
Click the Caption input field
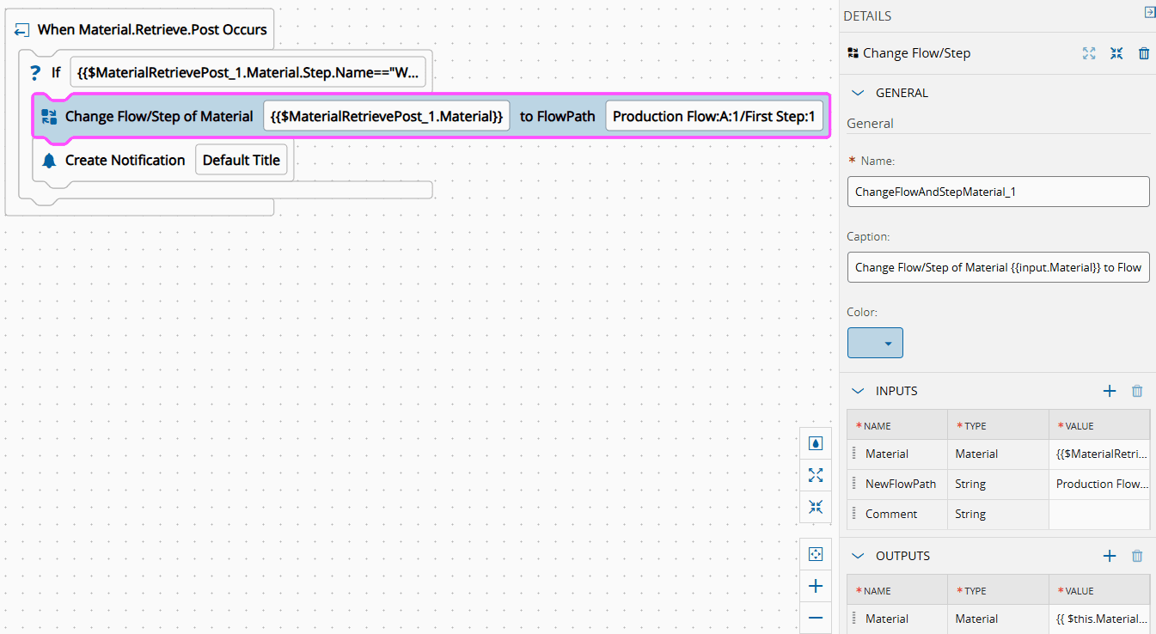point(998,267)
